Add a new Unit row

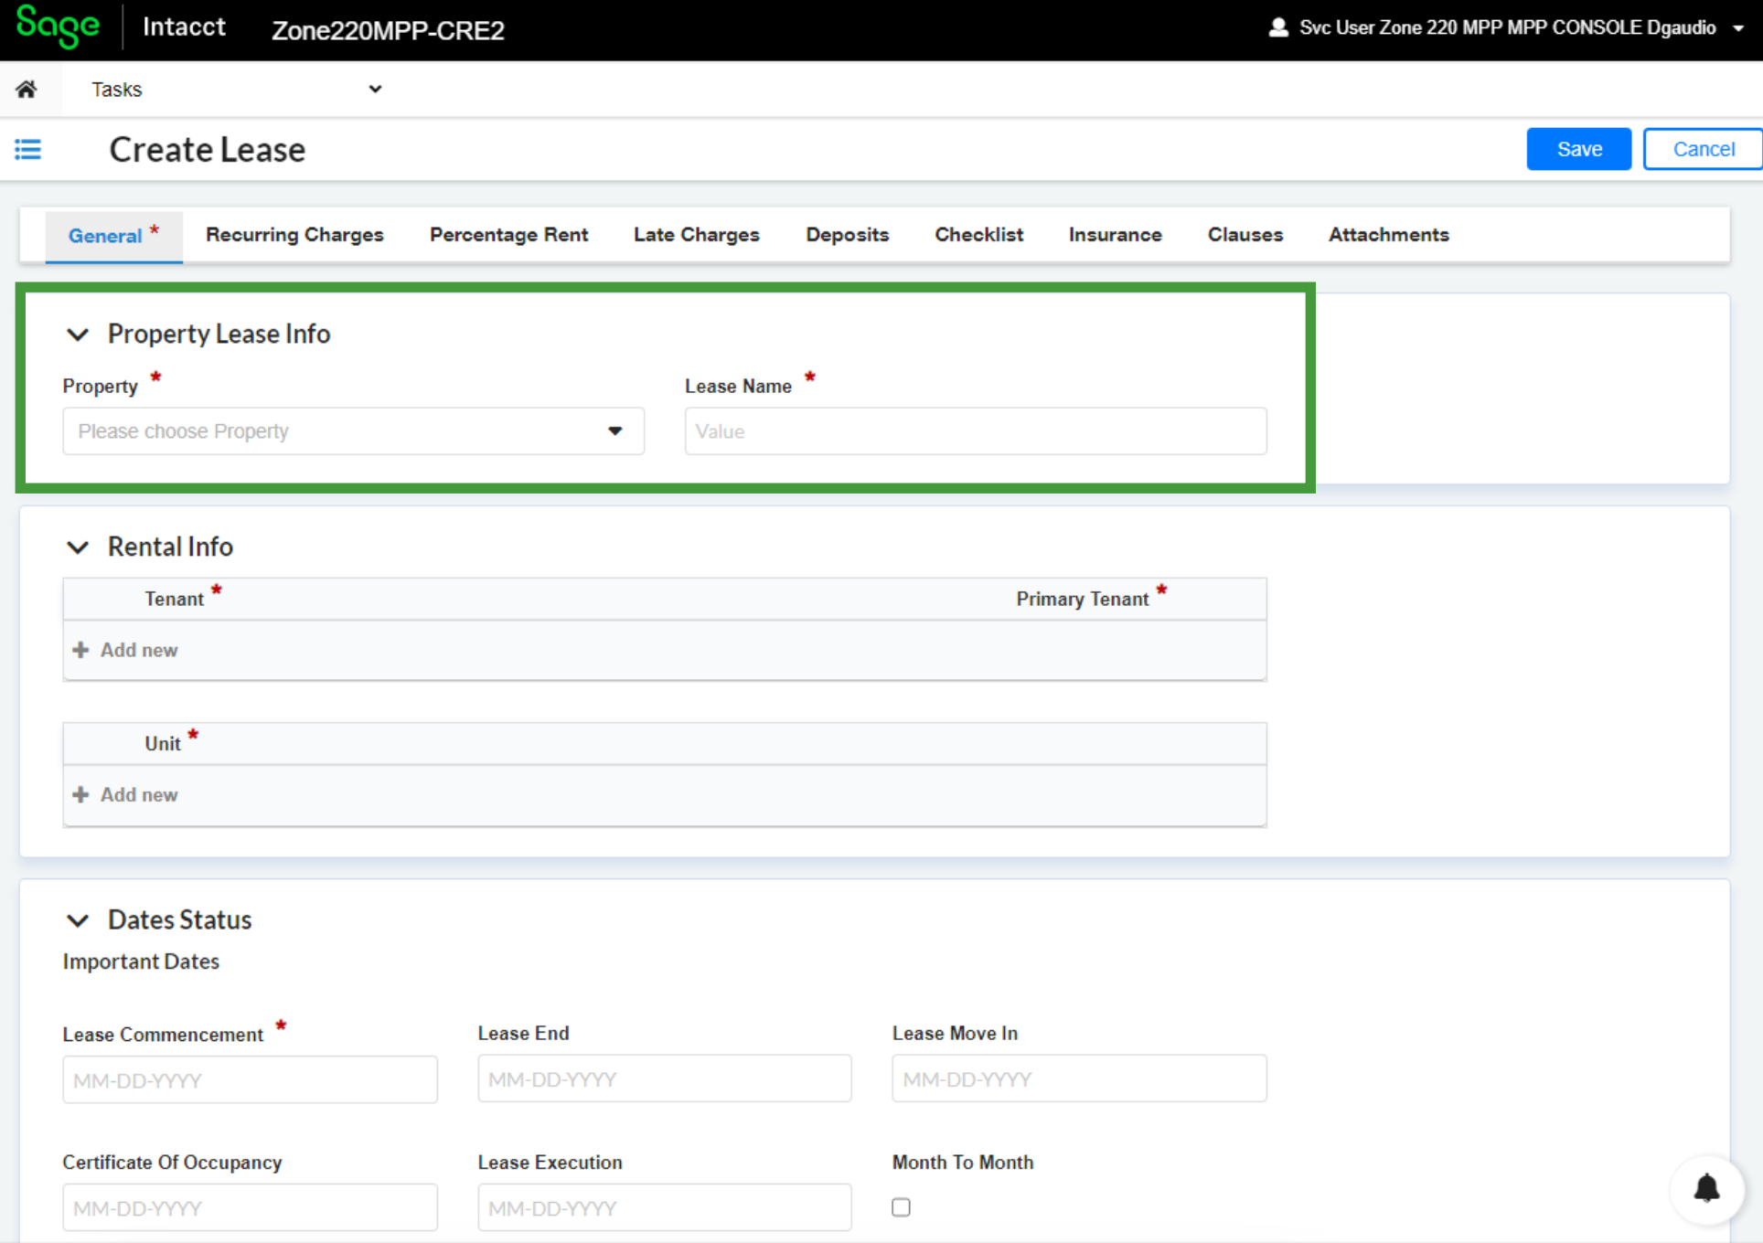pyautogui.click(x=125, y=794)
